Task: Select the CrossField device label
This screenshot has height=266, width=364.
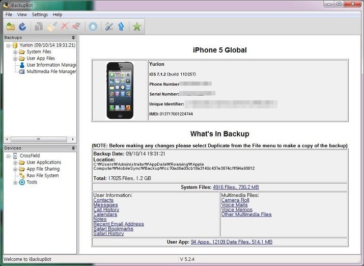Action: pos(30,155)
